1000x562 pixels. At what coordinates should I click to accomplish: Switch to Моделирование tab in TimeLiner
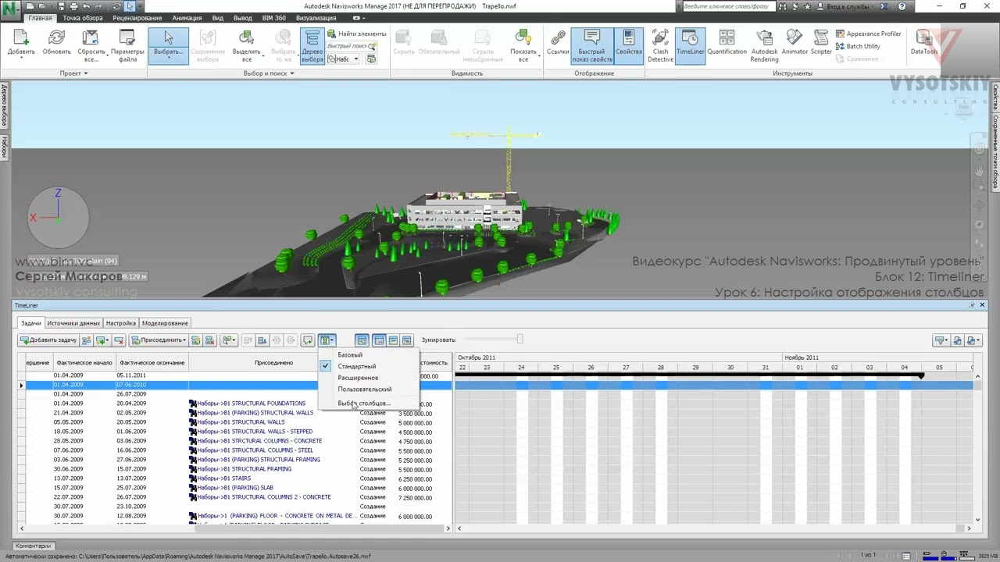click(165, 323)
